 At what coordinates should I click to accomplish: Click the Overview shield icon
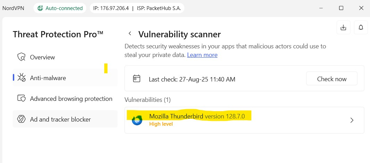(22, 57)
